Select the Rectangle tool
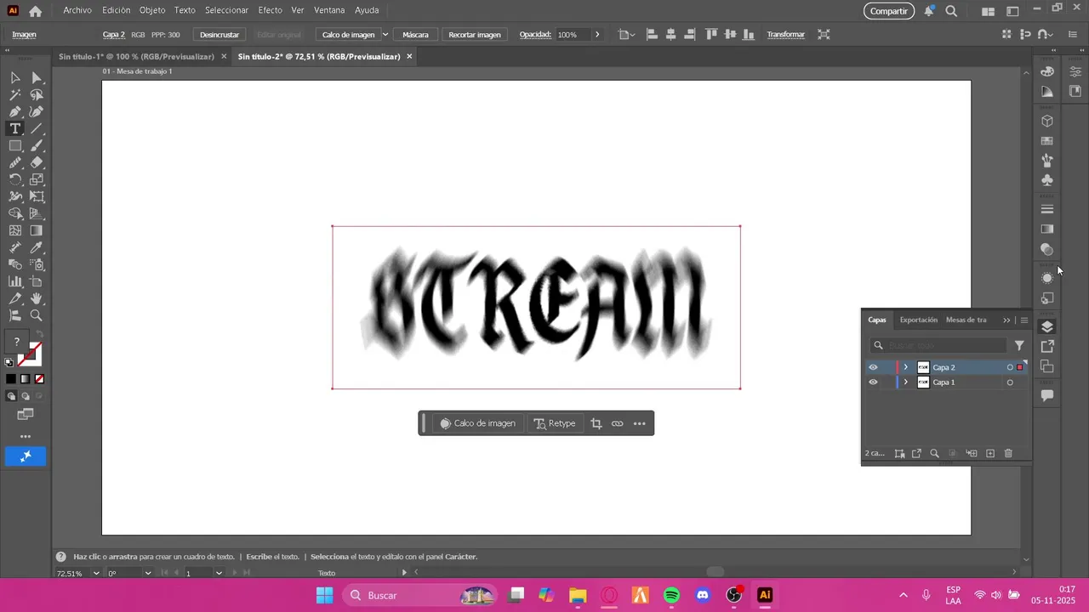The image size is (1089, 612). click(x=15, y=145)
